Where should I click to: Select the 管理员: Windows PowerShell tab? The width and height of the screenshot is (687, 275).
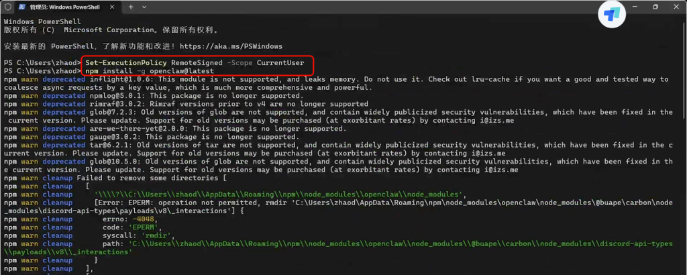(64, 7)
